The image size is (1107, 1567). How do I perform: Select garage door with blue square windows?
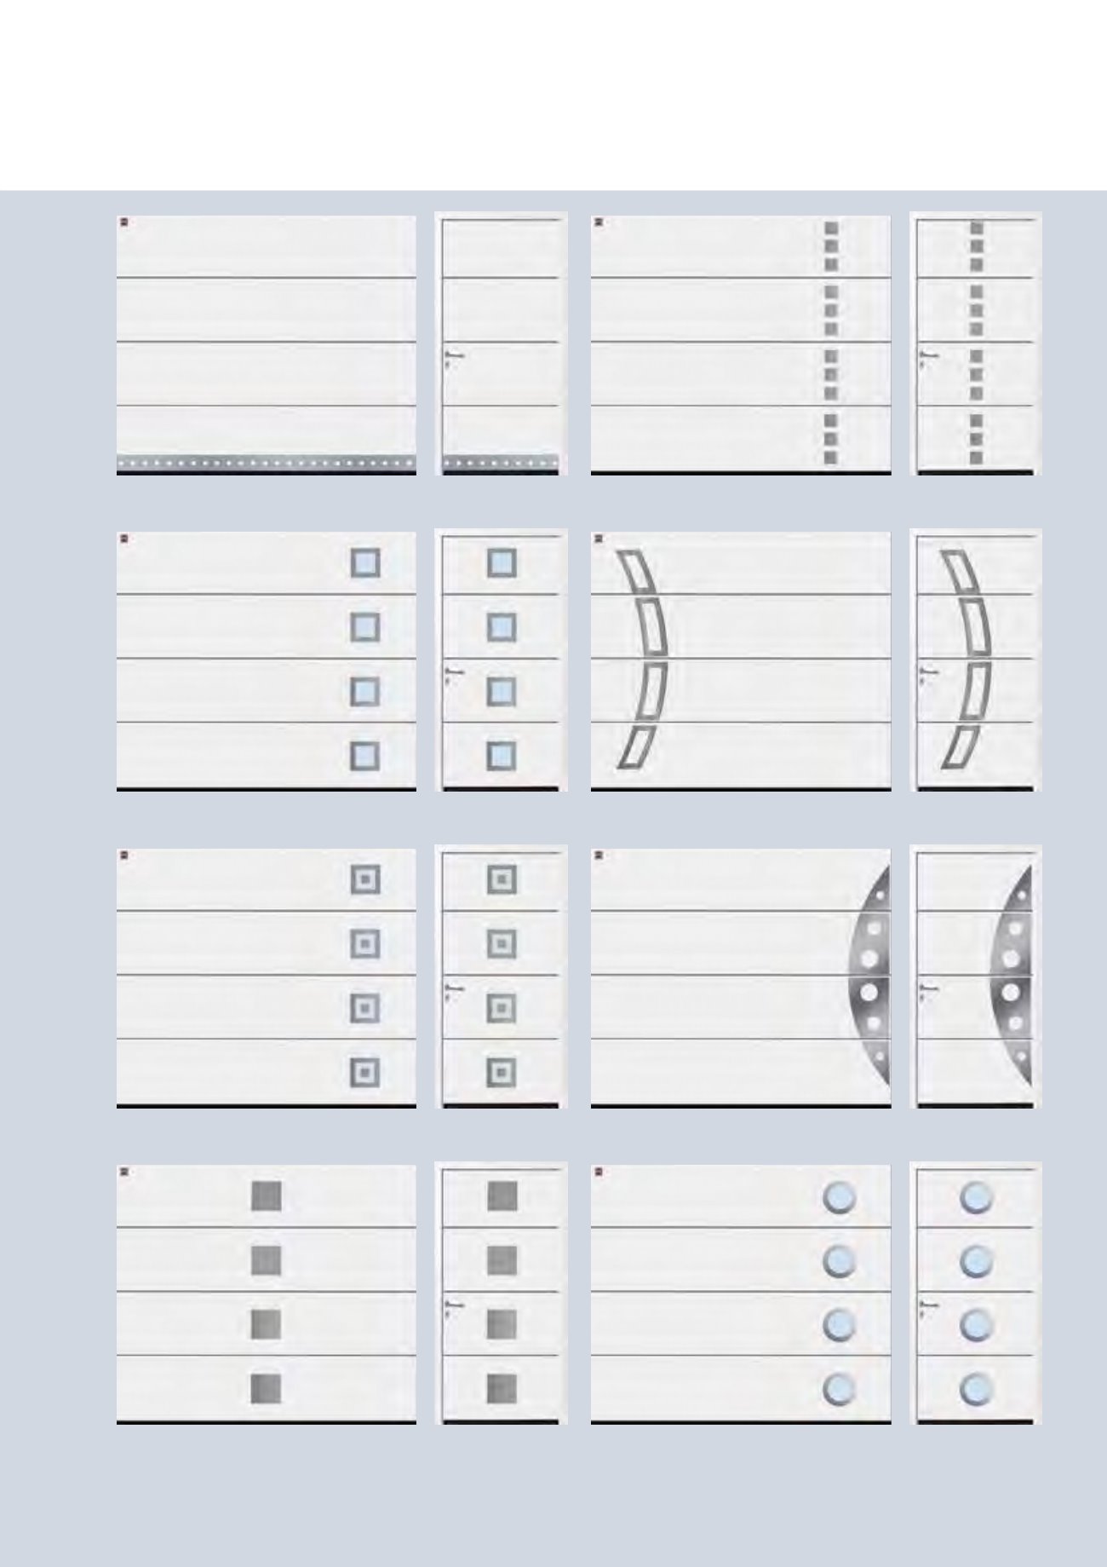[267, 661]
